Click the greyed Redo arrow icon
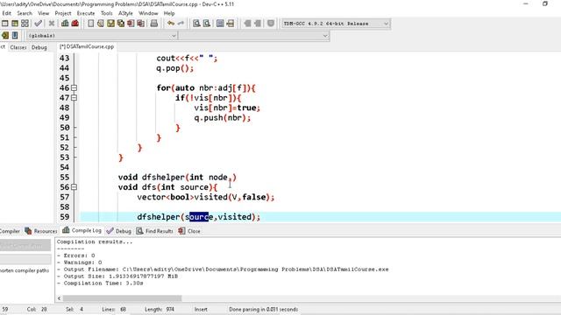 click(181, 24)
